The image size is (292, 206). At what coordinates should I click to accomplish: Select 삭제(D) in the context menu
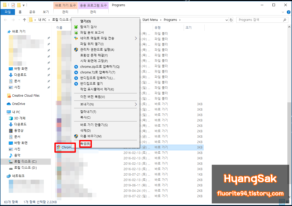pyautogui.click(x=85, y=131)
